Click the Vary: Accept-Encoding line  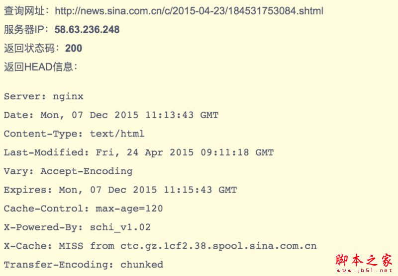pos(68,171)
